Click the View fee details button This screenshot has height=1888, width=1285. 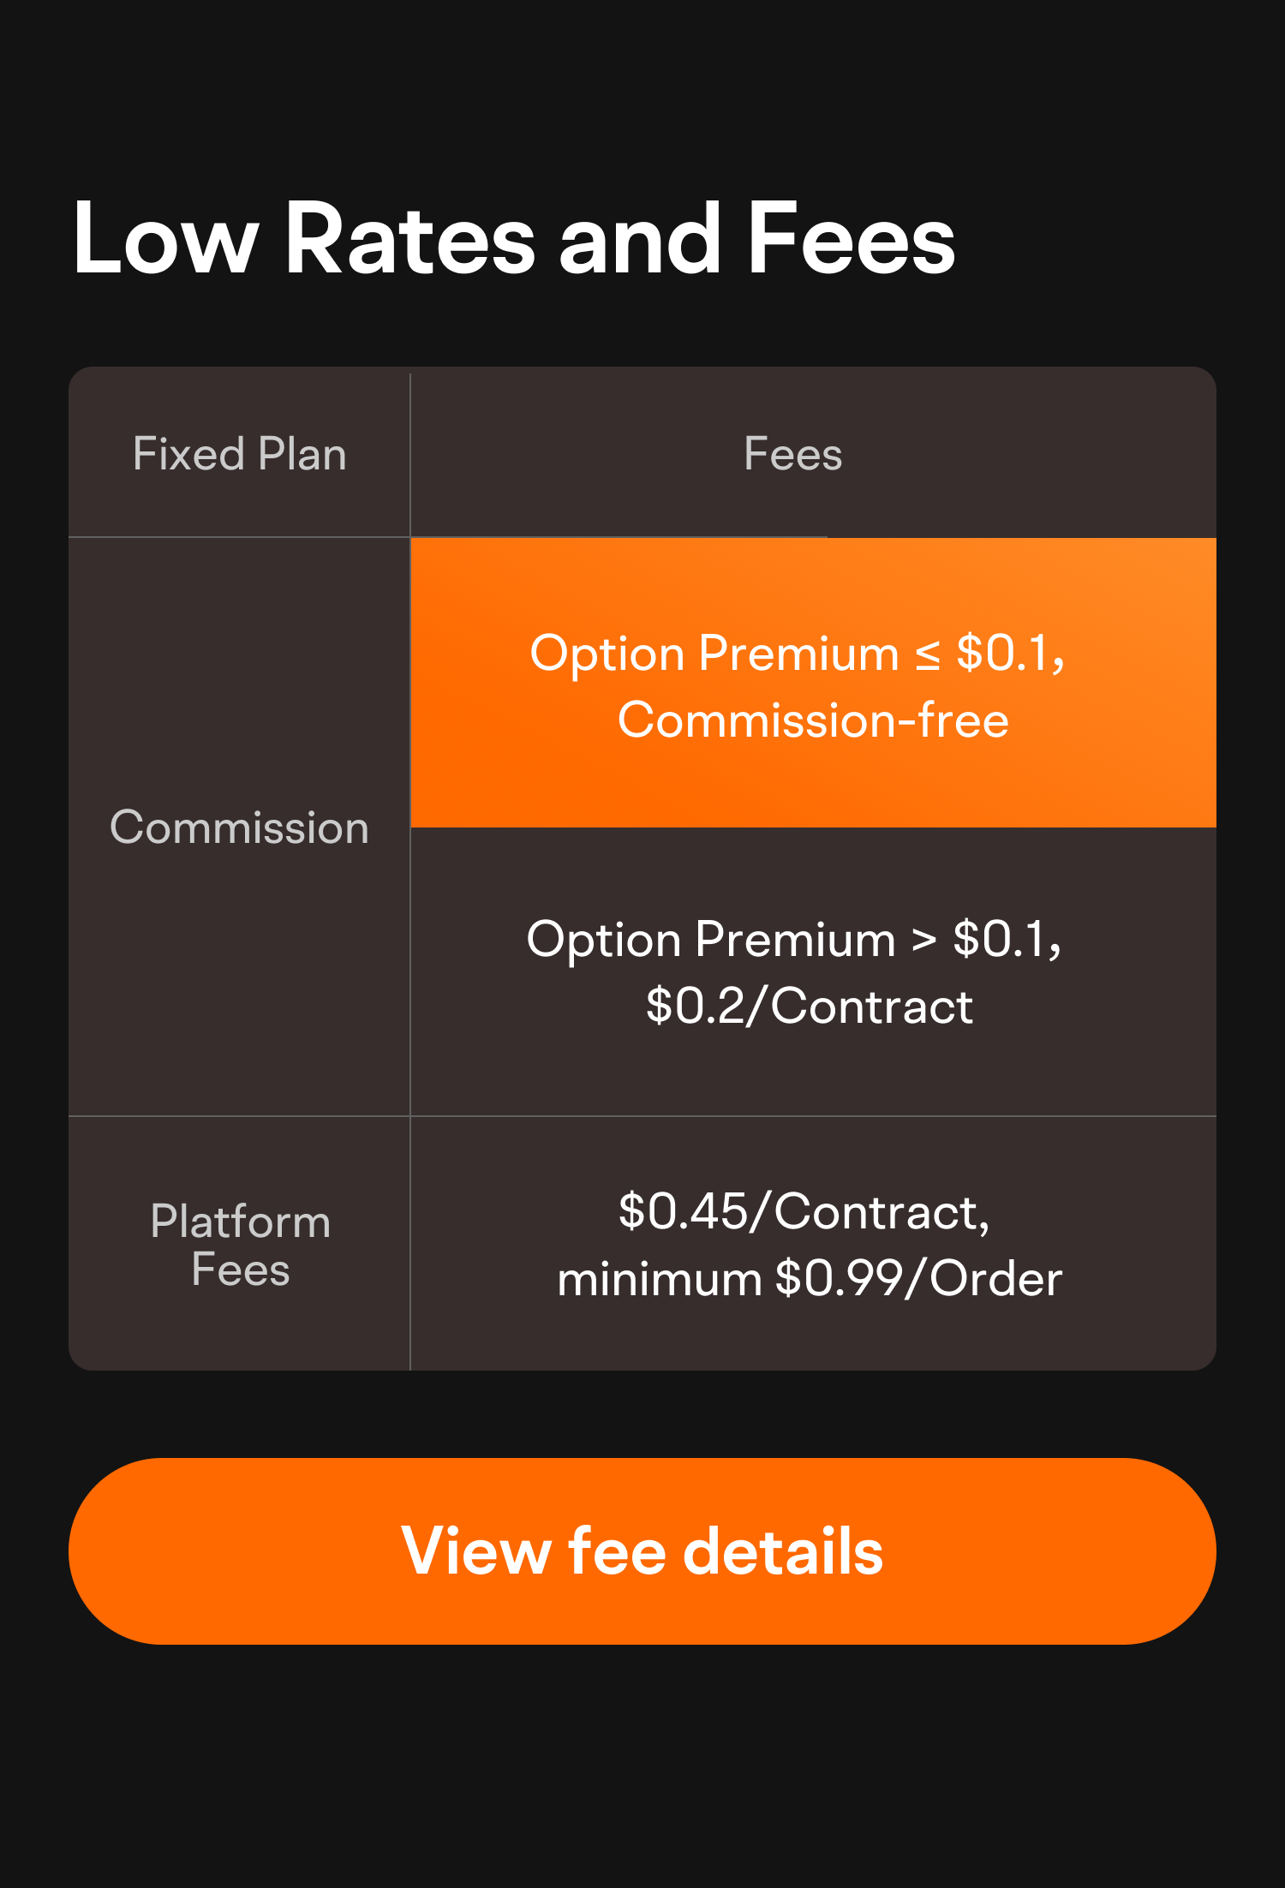pyautogui.click(x=642, y=1550)
